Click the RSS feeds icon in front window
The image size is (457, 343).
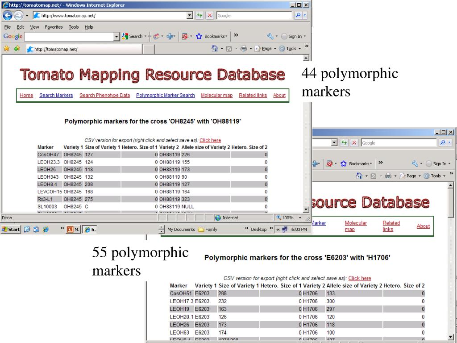229,49
